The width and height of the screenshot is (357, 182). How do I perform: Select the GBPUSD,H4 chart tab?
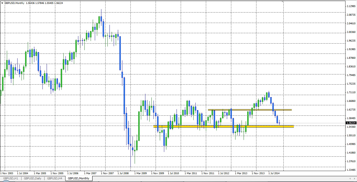pos(54,178)
